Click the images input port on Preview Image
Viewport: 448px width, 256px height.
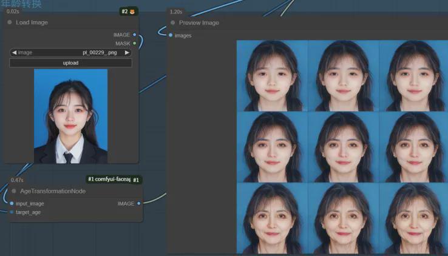pos(171,35)
